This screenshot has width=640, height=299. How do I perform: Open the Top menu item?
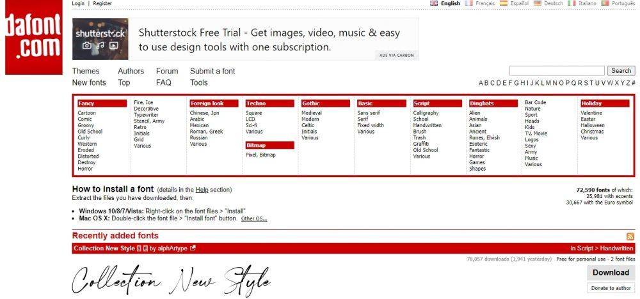point(124,82)
